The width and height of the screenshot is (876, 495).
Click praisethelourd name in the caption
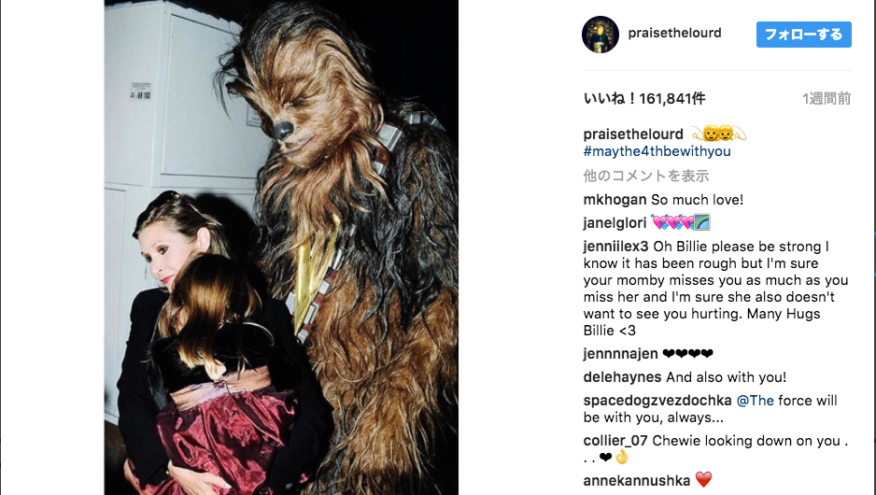point(633,134)
